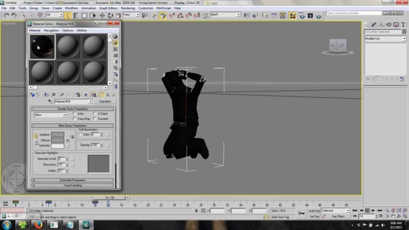
Task: Click the Undo icon in main toolbar
Action: (6, 15)
